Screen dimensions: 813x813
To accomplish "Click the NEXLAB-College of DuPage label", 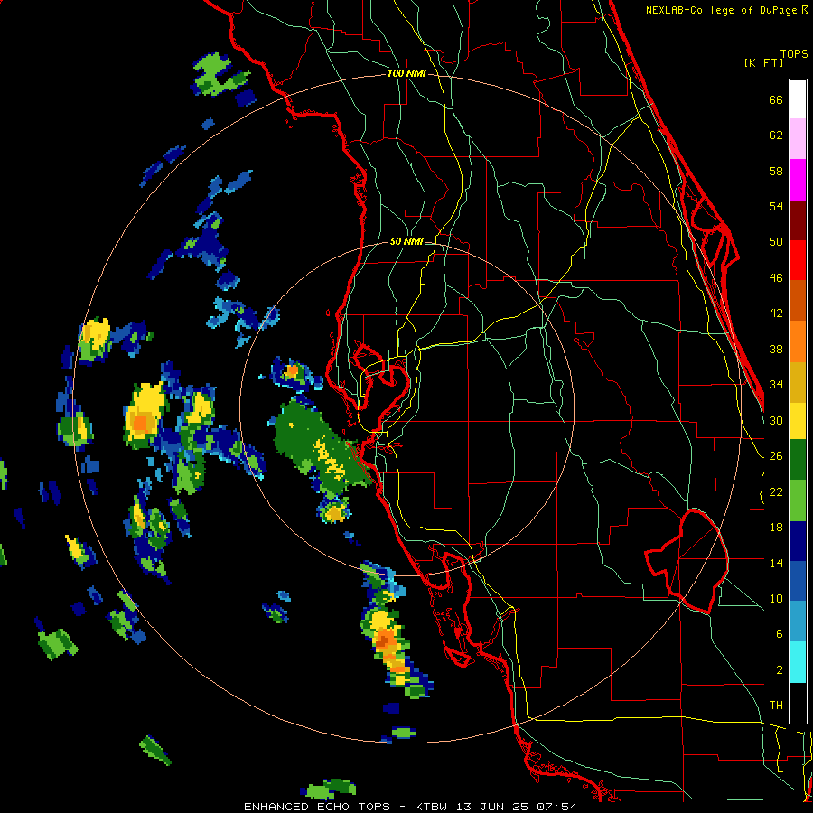I will 723,10.
